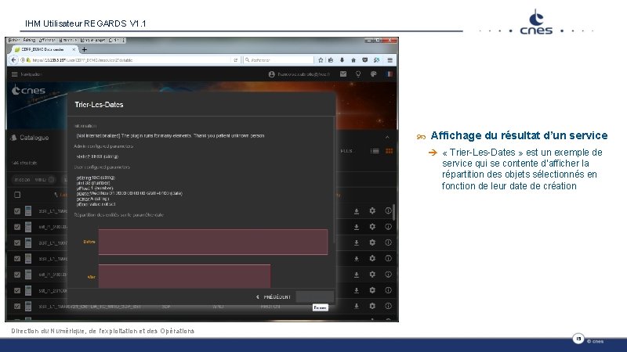Toggle the select-all checkbox in table header
Screen dimensions: 627x352
[x=17, y=195]
